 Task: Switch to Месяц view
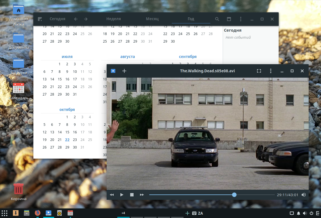click(x=152, y=19)
